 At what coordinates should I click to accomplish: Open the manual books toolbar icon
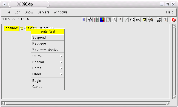tap(96, 20)
